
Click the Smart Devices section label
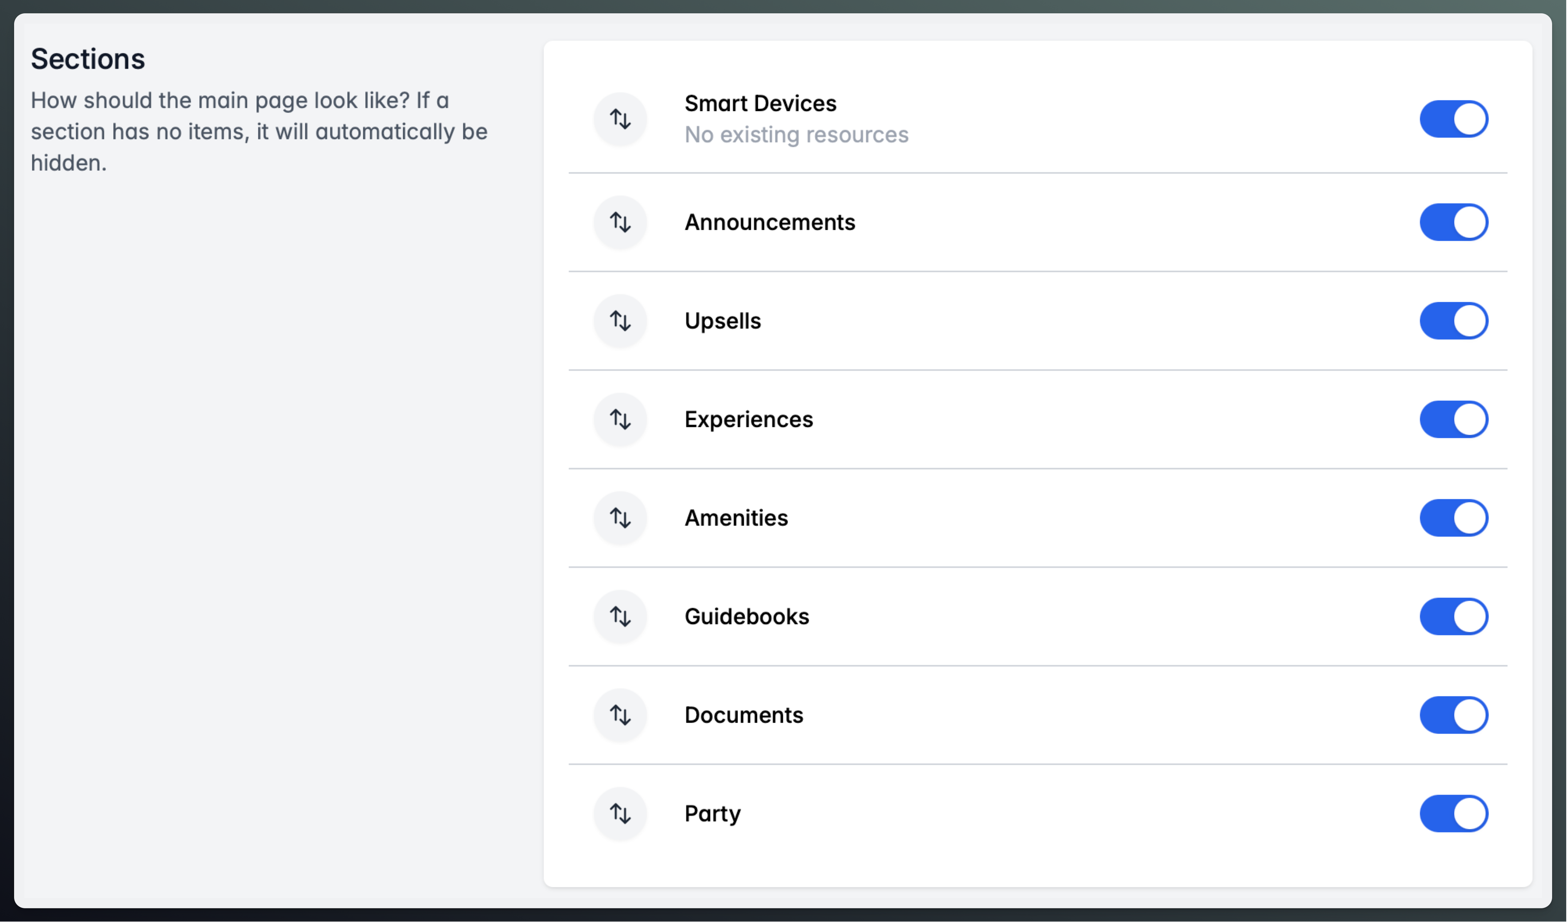point(760,103)
